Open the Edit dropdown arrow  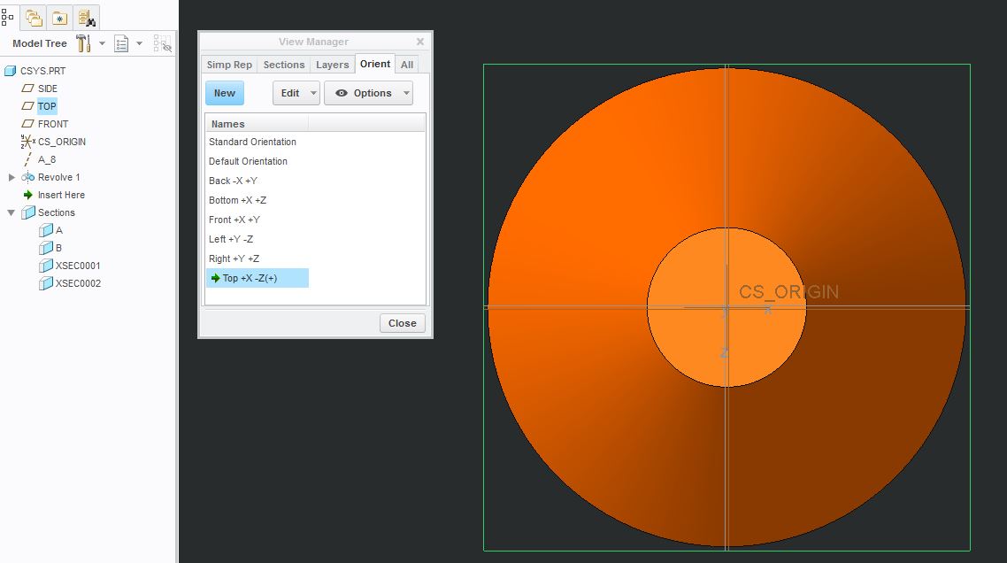(x=313, y=93)
